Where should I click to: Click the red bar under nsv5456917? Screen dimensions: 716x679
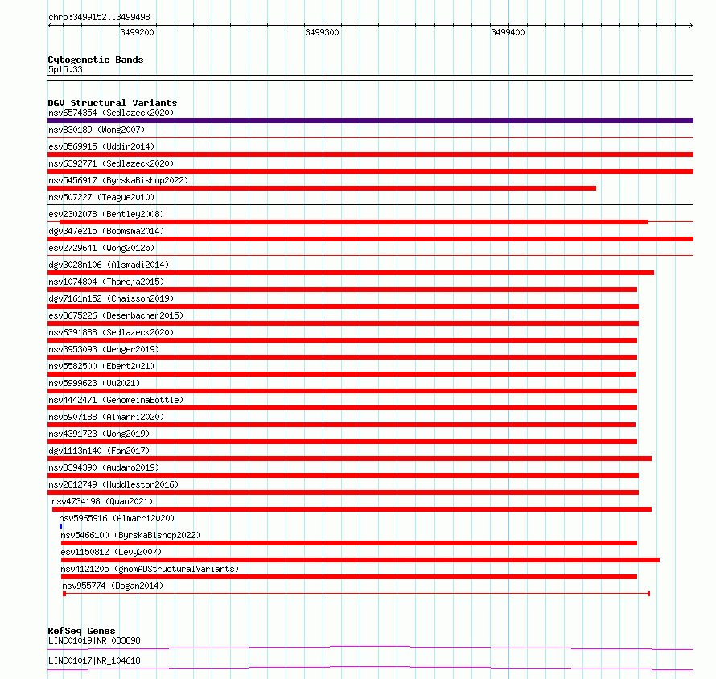coord(322,188)
